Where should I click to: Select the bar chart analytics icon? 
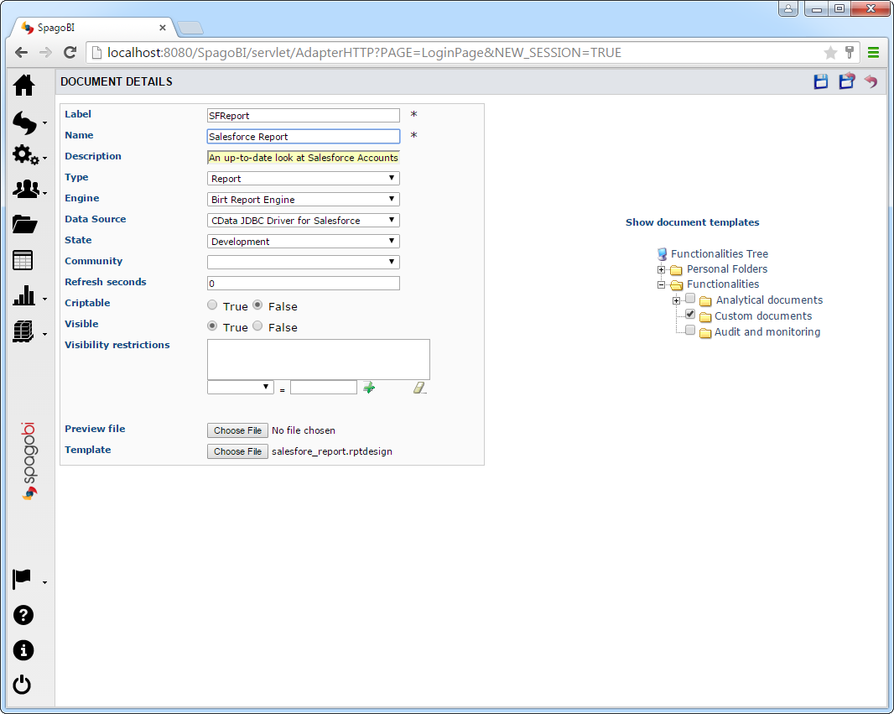tap(23, 295)
